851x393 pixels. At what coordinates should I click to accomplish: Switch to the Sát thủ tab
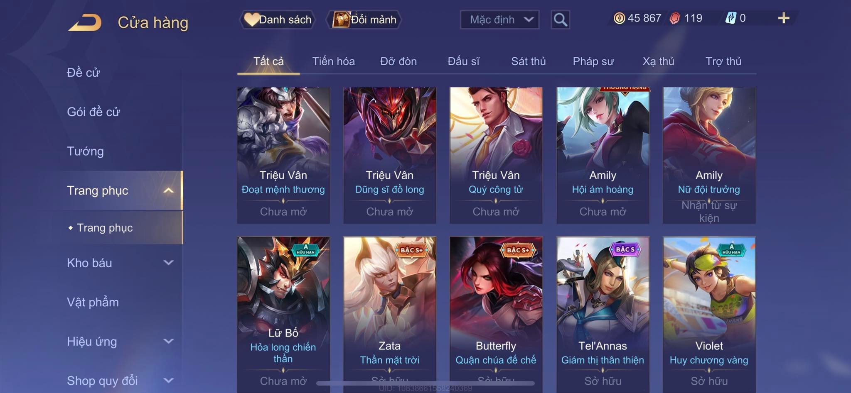tap(528, 61)
